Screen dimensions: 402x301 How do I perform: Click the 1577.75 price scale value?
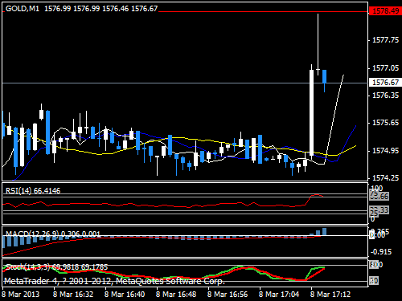coord(386,40)
